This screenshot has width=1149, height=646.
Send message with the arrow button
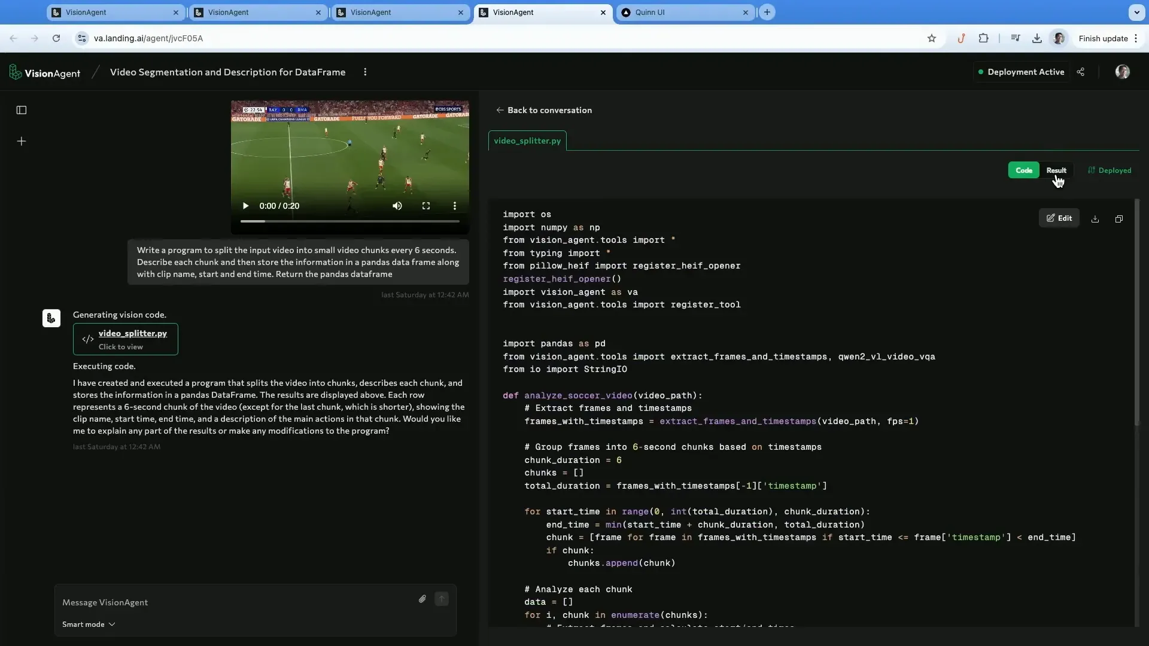pyautogui.click(x=442, y=599)
